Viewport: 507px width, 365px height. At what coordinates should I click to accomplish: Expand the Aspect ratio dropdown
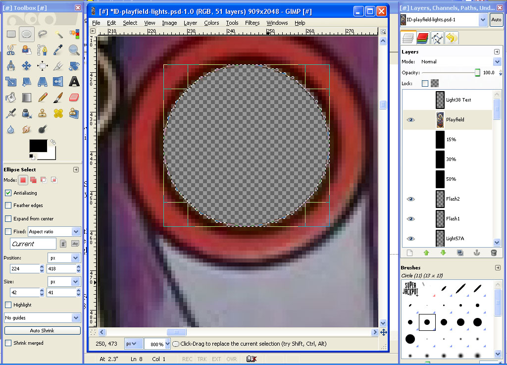tap(76, 232)
